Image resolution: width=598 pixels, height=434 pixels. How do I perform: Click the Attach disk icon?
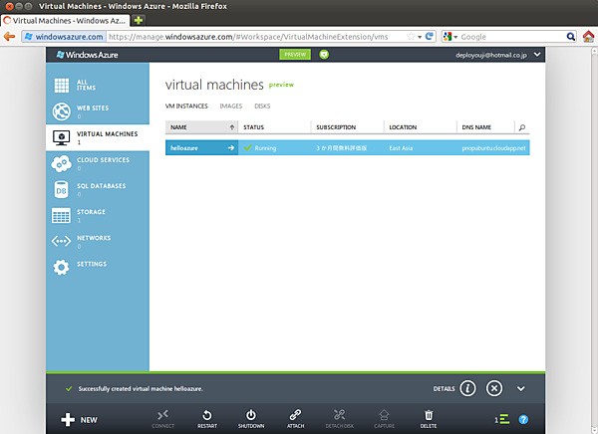click(295, 415)
